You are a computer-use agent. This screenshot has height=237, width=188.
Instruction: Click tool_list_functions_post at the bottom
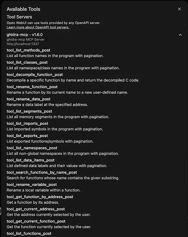[x=29, y=233]
